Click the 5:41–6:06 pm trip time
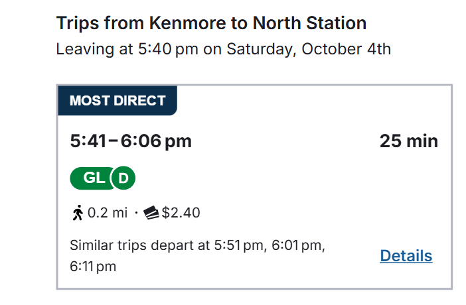 (x=131, y=141)
